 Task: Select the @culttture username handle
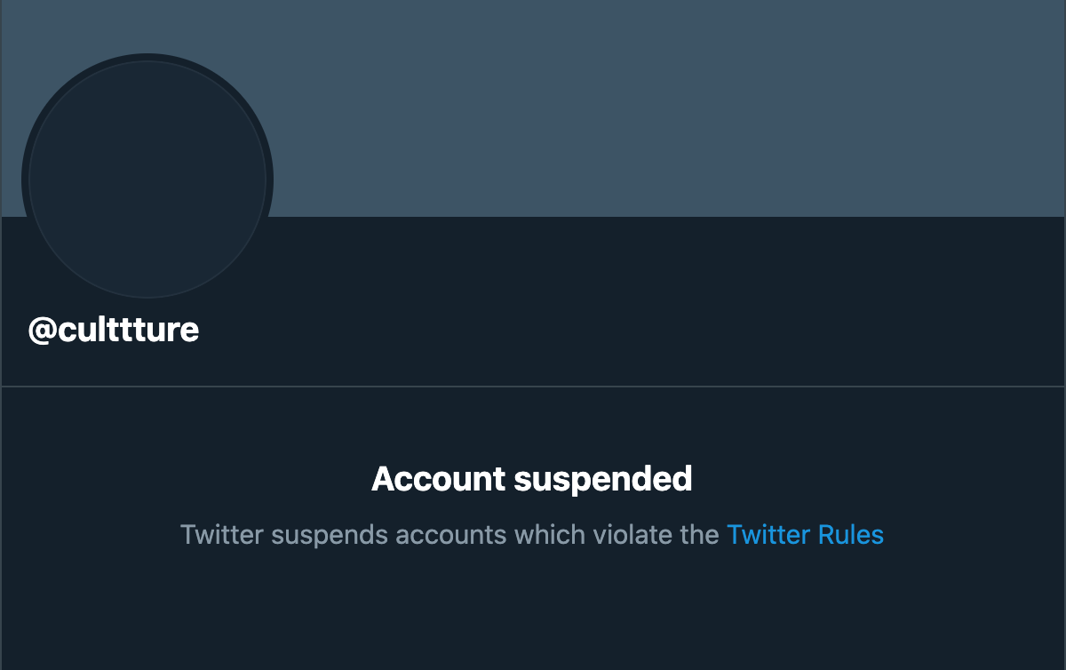point(114,331)
